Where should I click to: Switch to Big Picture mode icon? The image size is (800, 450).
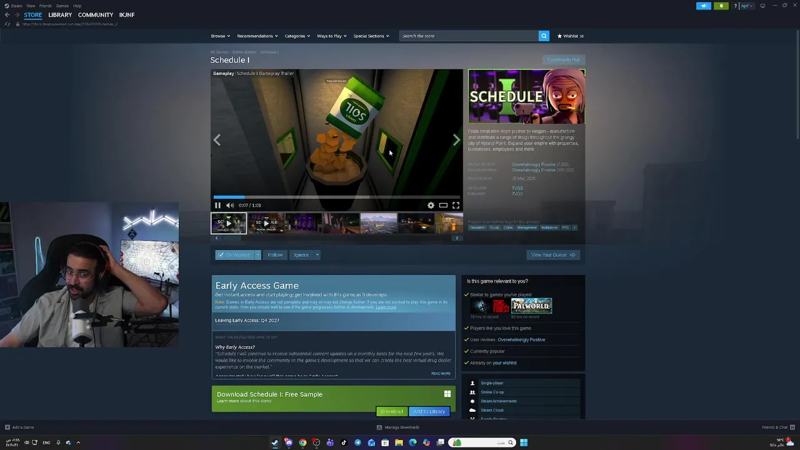(762, 6)
